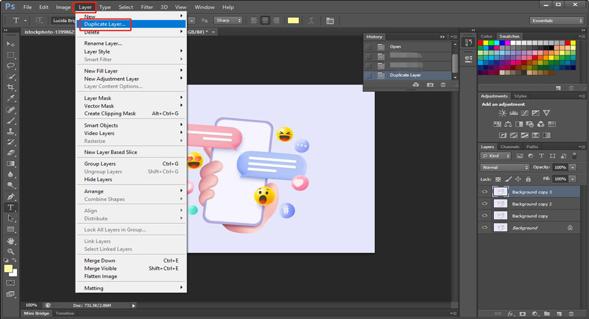The height and width of the screenshot is (319, 589).
Task: Create new layer from Layers panel footer
Action: pyautogui.click(x=560, y=313)
